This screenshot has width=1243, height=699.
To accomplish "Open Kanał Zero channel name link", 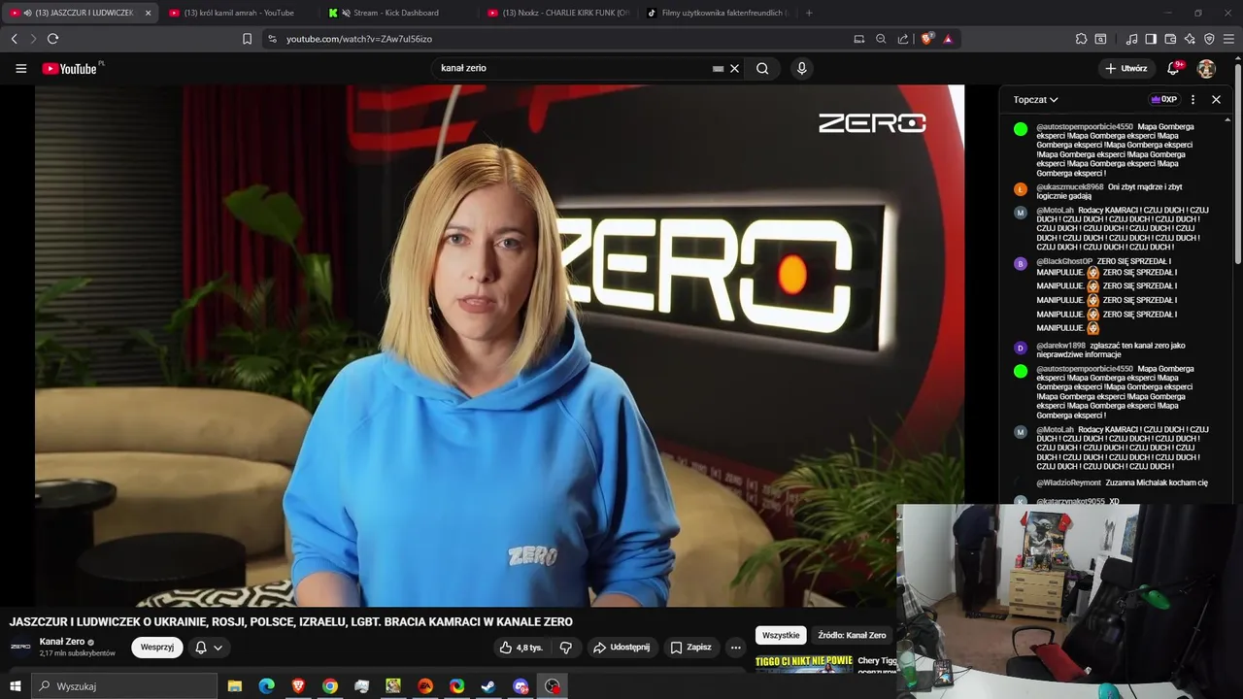I will click(x=62, y=642).
